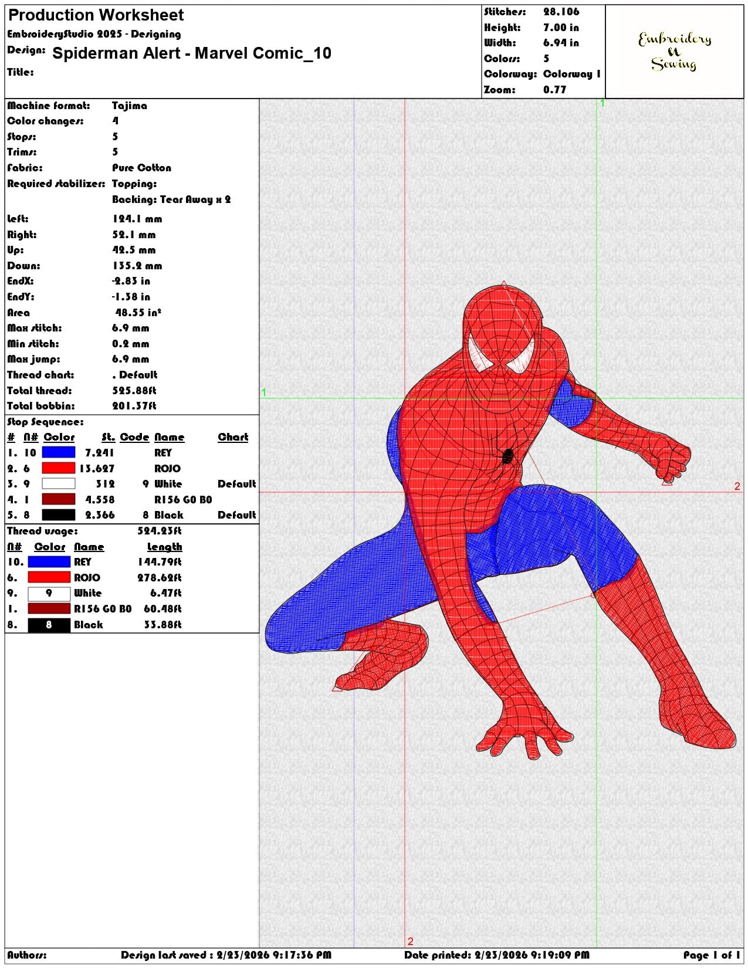The height and width of the screenshot is (968, 748).
Task: Select the Length column header
Action: pyautogui.click(x=164, y=547)
